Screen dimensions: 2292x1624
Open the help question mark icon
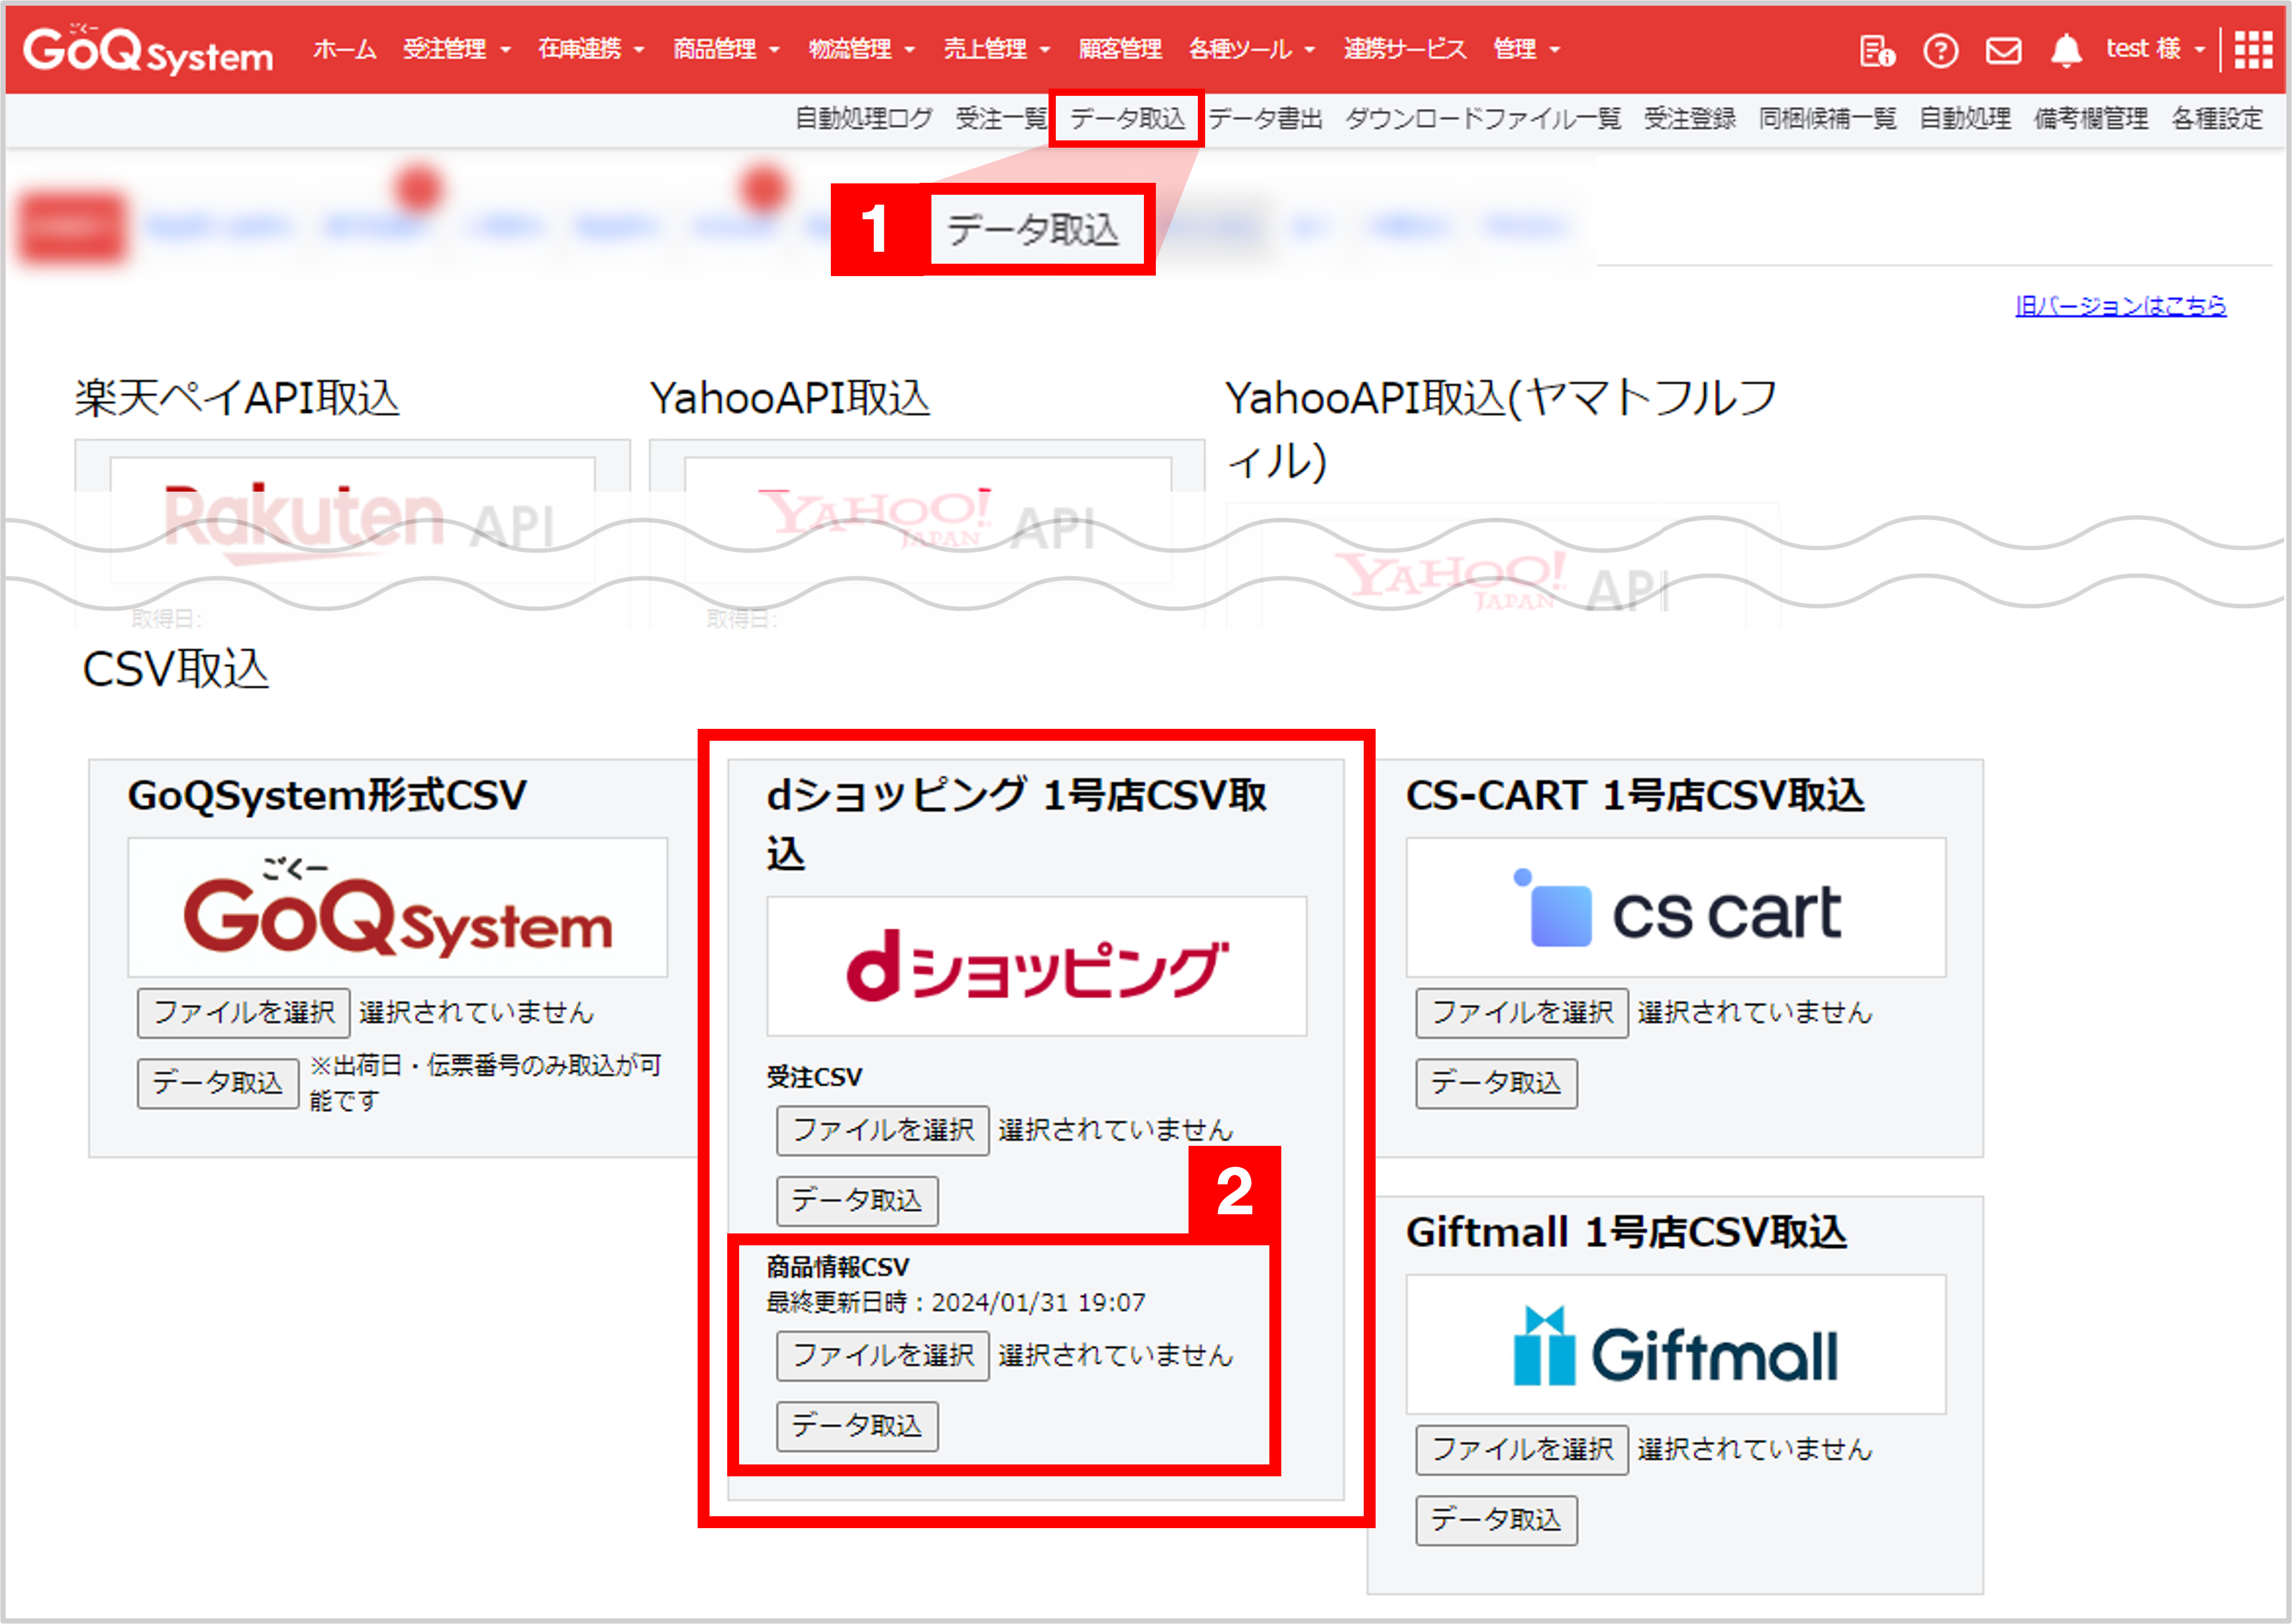coord(1940,50)
